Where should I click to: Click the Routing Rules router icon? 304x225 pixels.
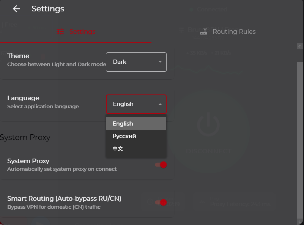click(203, 31)
